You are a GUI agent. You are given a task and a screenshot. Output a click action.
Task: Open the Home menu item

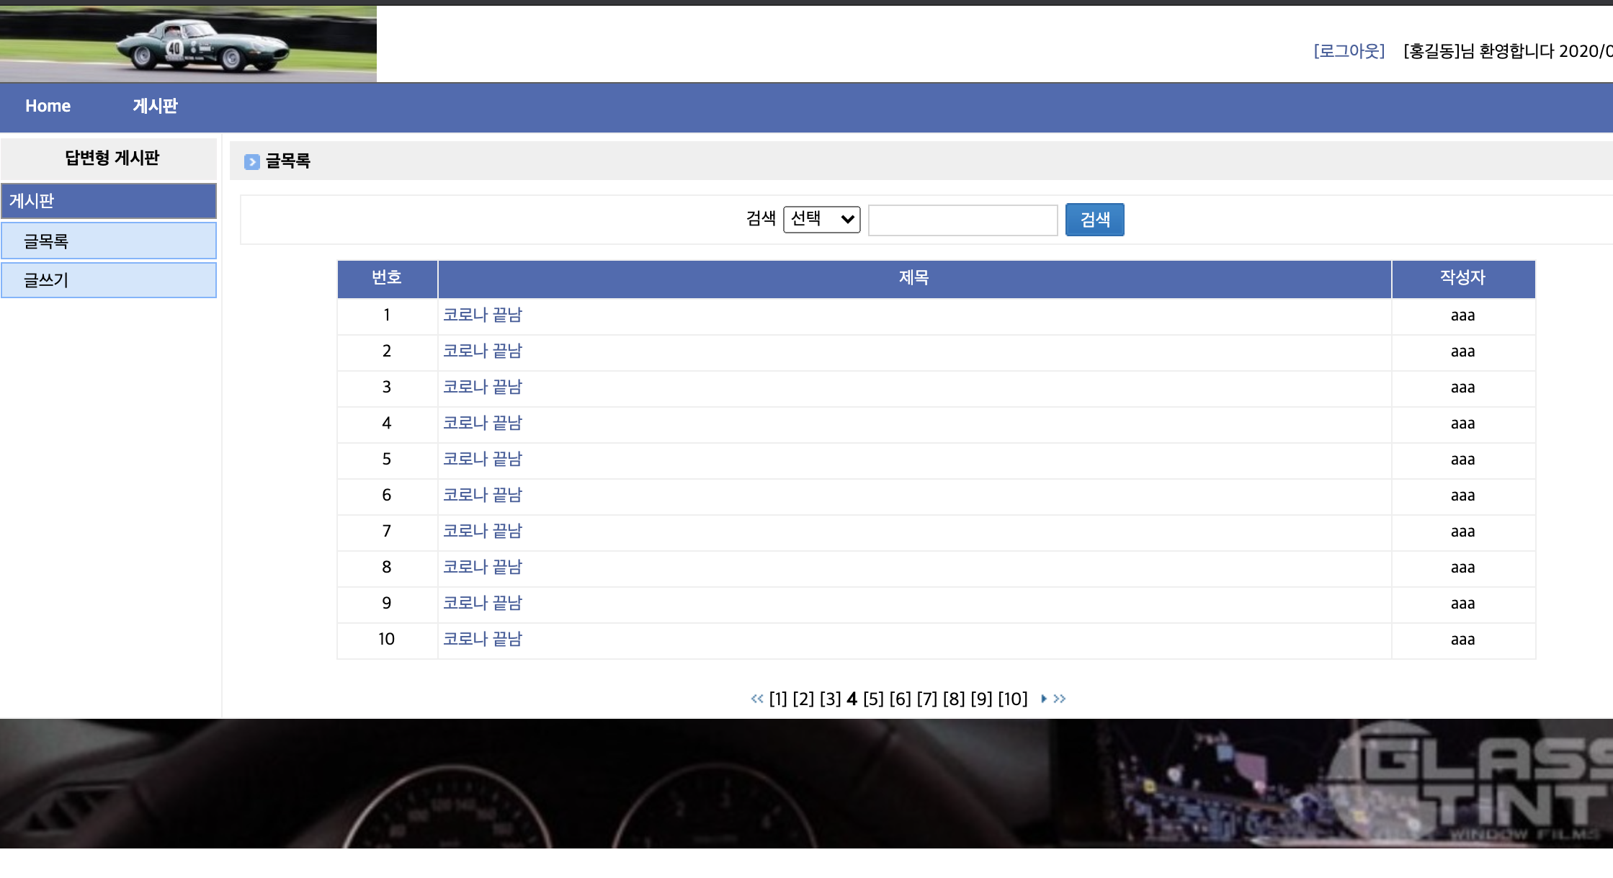pos(48,106)
